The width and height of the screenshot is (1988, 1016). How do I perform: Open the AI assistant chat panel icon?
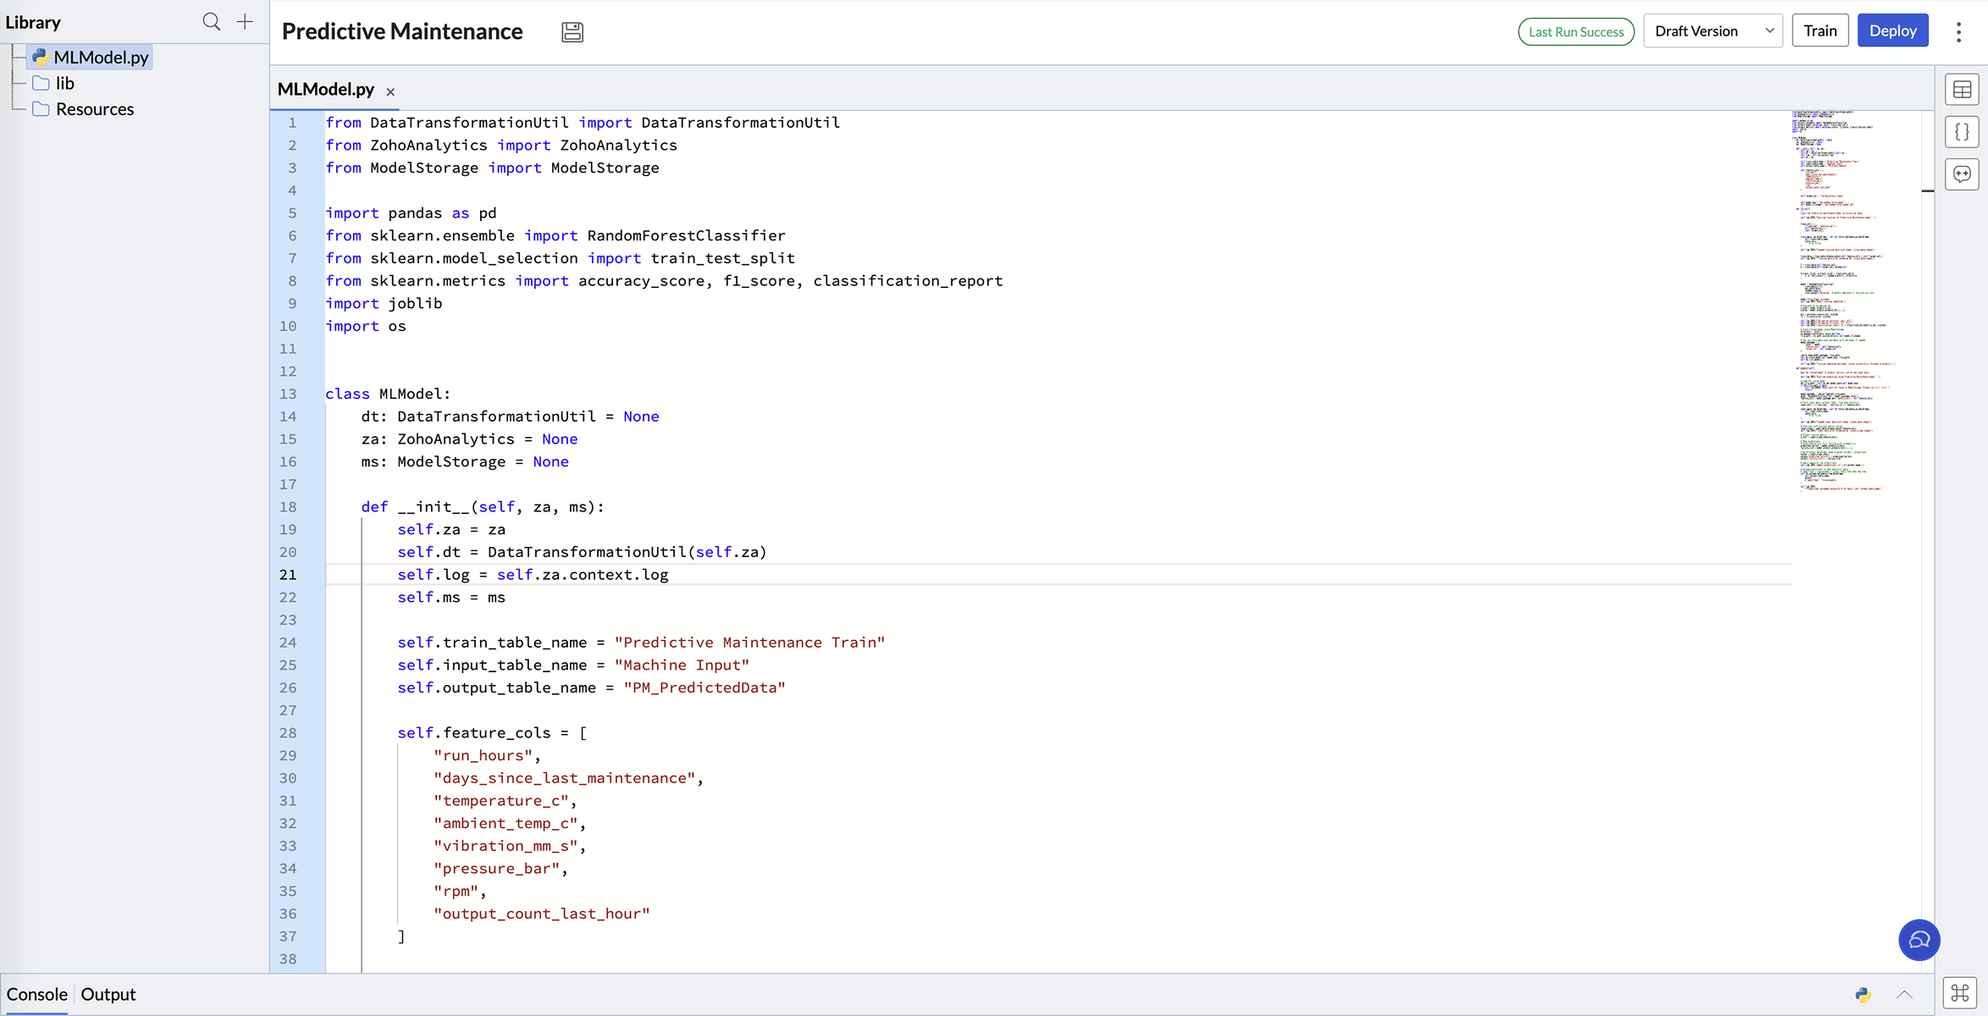tap(1962, 174)
